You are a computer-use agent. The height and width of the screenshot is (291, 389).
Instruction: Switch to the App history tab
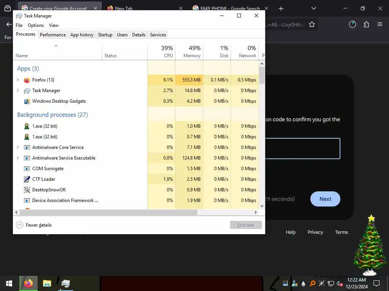[82, 34]
